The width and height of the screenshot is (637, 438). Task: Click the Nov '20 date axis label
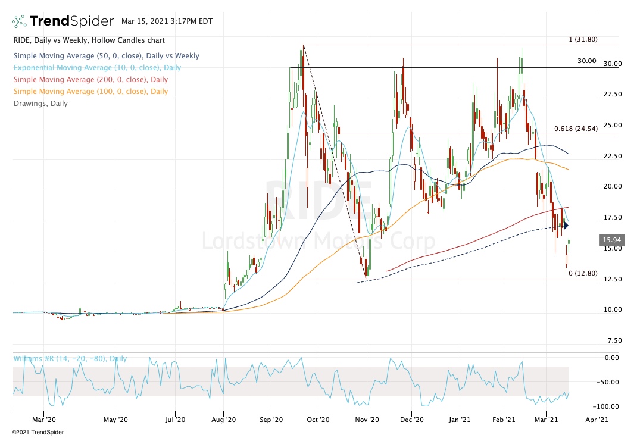click(367, 420)
